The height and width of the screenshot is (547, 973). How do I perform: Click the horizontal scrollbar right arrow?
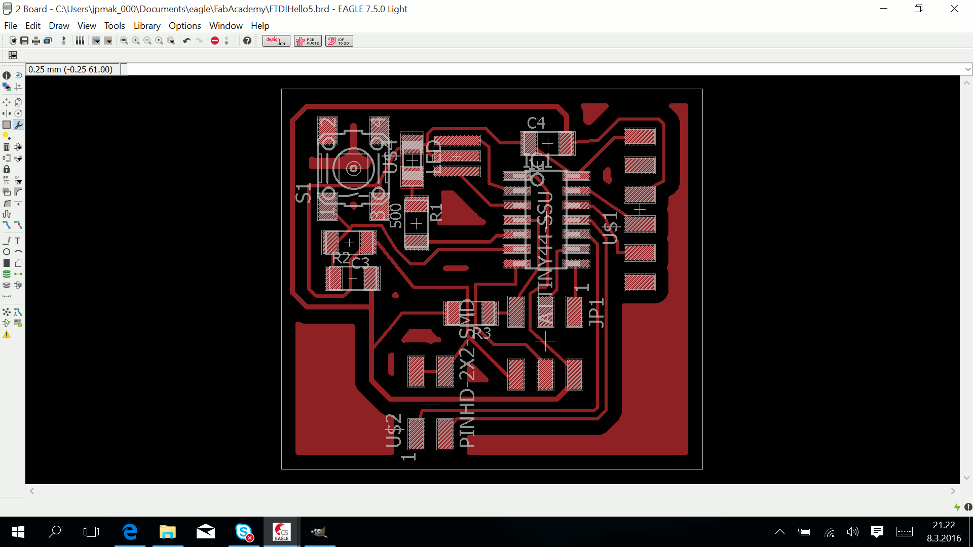tap(953, 491)
